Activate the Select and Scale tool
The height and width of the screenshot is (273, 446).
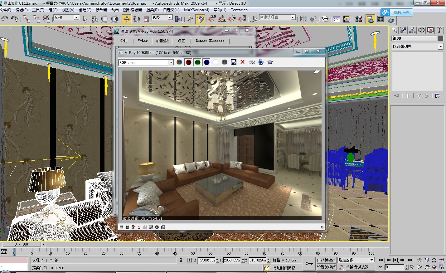pos(147,19)
